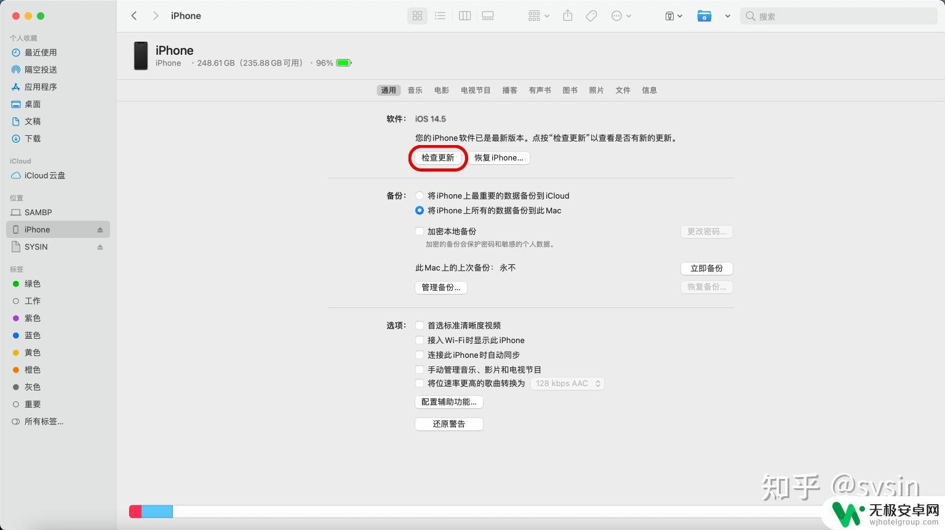Switch to list view
This screenshot has width=945, height=530.
[x=440, y=16]
